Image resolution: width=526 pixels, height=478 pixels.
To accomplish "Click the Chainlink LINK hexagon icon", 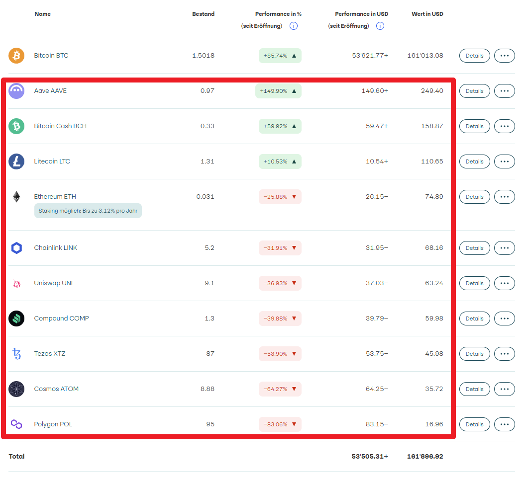I will pyautogui.click(x=16, y=248).
